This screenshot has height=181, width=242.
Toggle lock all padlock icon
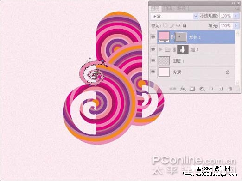(185, 25)
